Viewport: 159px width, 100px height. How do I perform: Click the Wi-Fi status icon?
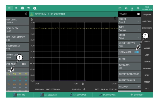click(126, 8)
